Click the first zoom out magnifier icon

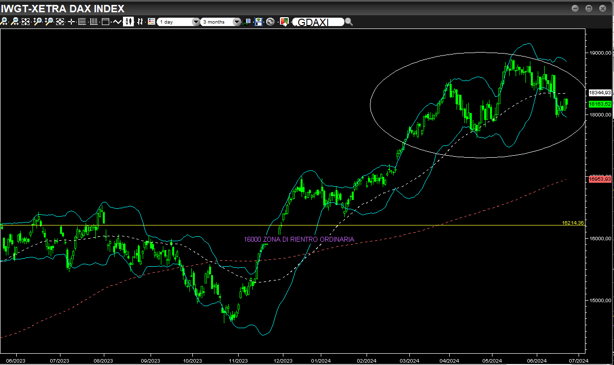point(15,22)
